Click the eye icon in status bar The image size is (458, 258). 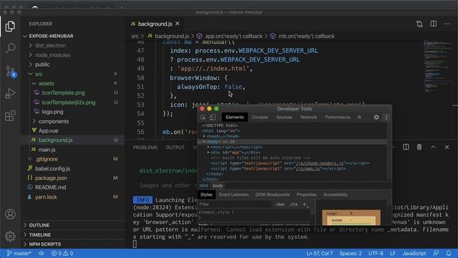click(x=42, y=253)
